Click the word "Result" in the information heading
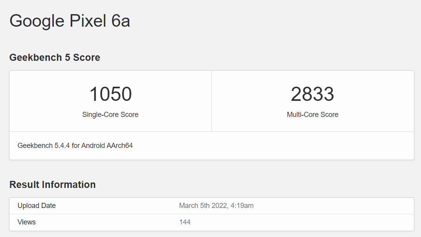The height and width of the screenshot is (237, 421). 24,185
